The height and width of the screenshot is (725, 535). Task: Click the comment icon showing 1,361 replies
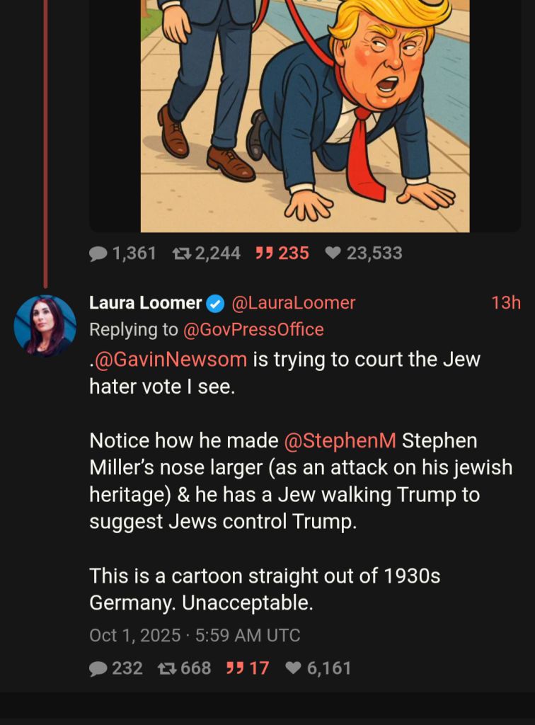coord(98,253)
